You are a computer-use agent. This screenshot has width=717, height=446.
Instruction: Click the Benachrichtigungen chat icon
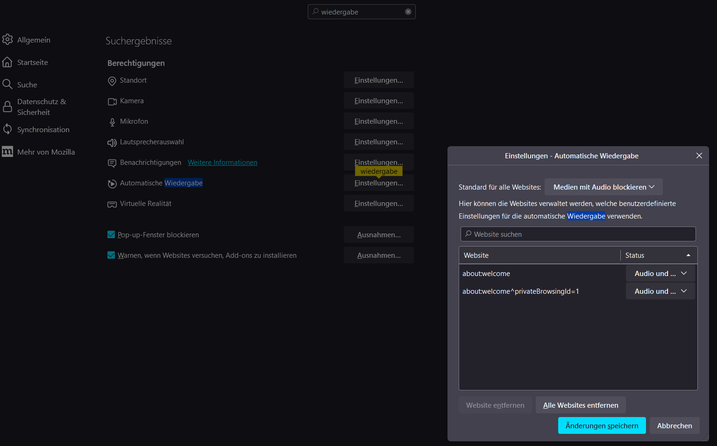pos(112,163)
